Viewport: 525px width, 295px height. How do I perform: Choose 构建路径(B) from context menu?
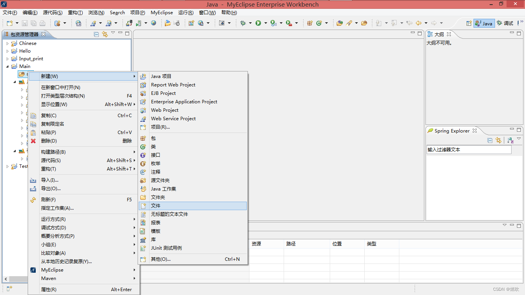coord(83,152)
